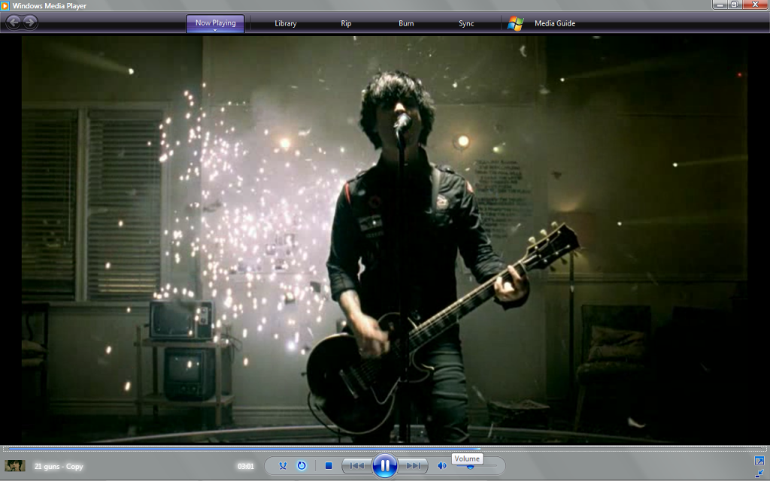Click the Windows logo next to Media Guide
The image size is (770, 481).
(515, 23)
